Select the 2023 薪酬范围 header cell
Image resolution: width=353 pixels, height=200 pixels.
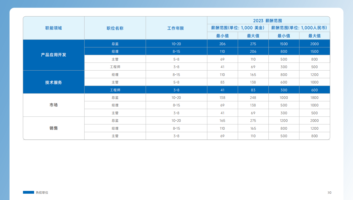pos(269,20)
